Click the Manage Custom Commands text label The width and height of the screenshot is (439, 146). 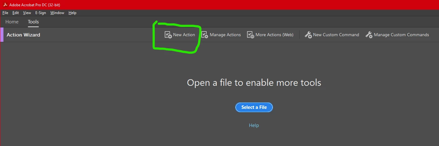pyautogui.click(x=401, y=35)
